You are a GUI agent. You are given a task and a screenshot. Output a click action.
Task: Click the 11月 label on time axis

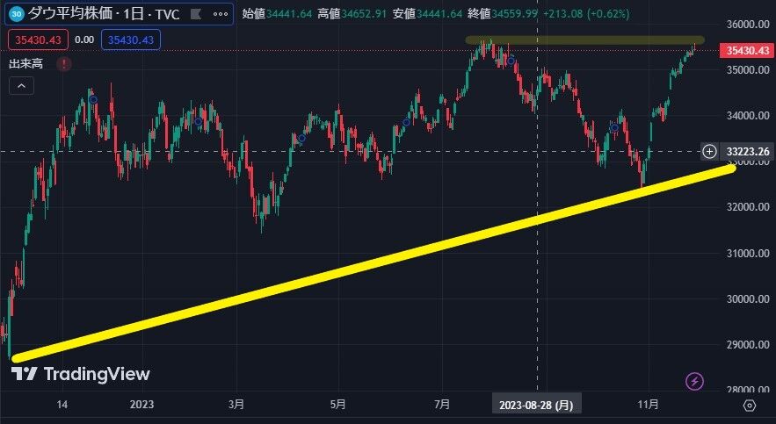[x=649, y=405]
